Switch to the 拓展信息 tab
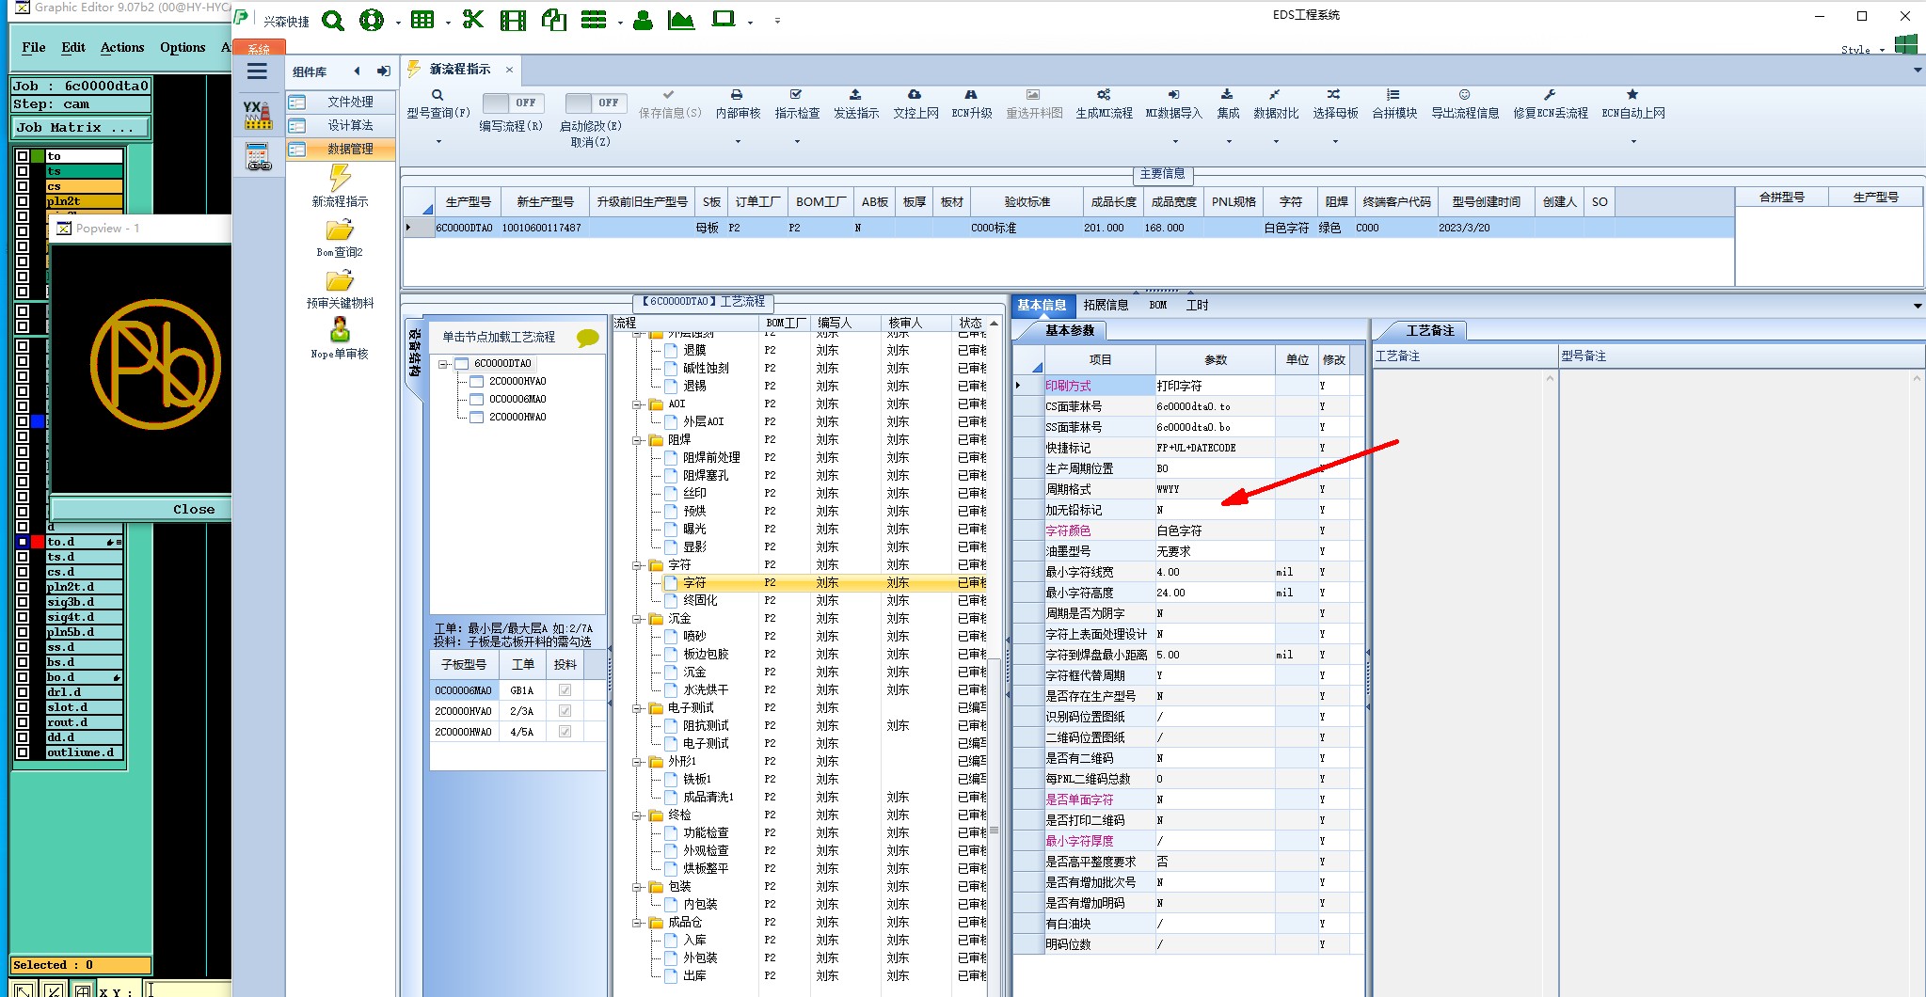This screenshot has height=997, width=1926. [1106, 305]
